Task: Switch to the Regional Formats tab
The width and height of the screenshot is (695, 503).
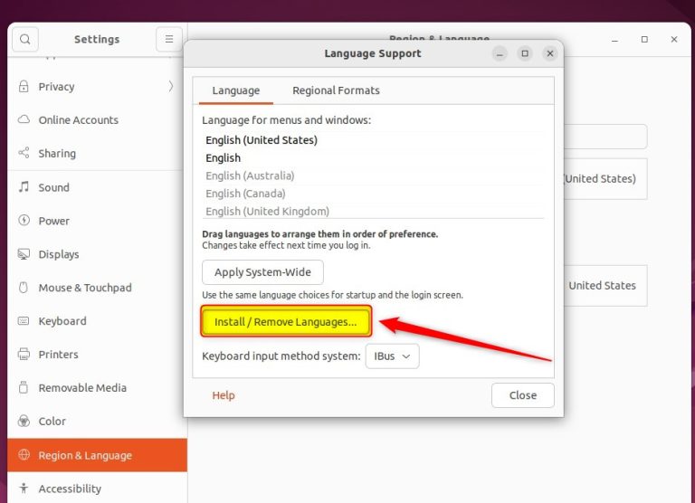Action: tap(336, 90)
